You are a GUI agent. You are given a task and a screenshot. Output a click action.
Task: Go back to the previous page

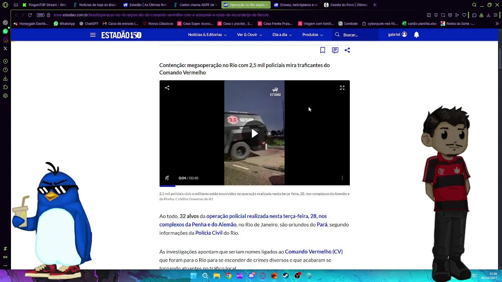(16, 15)
